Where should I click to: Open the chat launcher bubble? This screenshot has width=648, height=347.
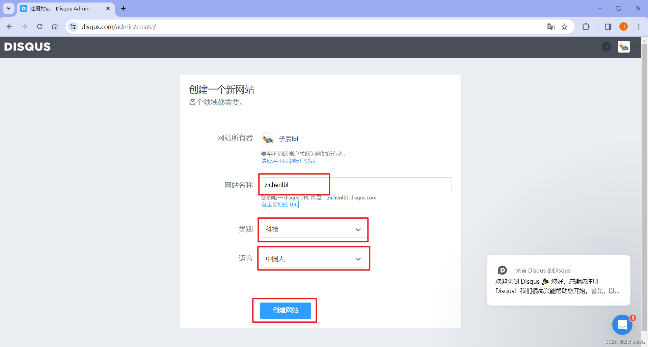(622, 325)
